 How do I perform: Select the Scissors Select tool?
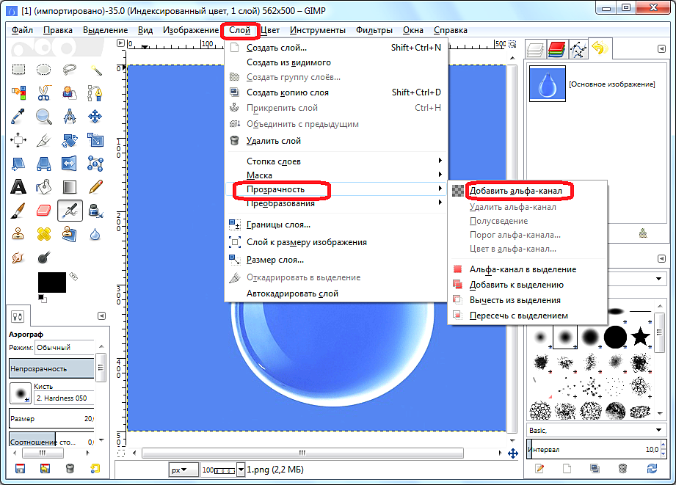click(x=43, y=92)
